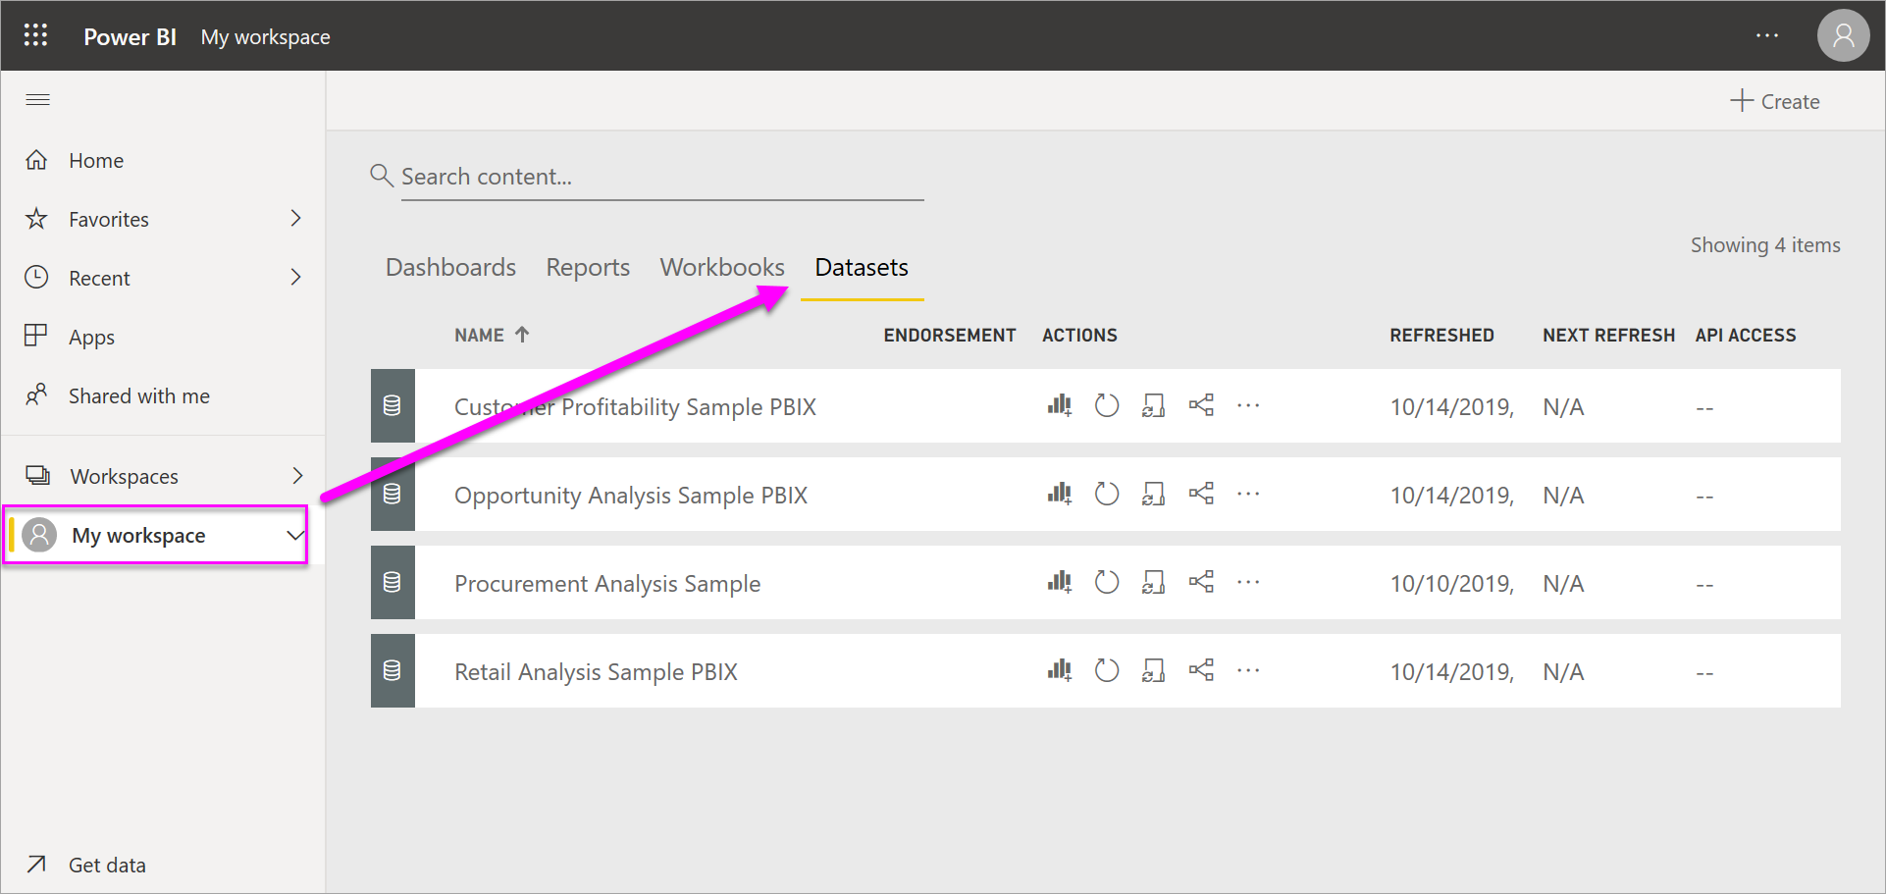Image resolution: width=1886 pixels, height=894 pixels.
Task: Go to Home in navigation
Action: (96, 160)
